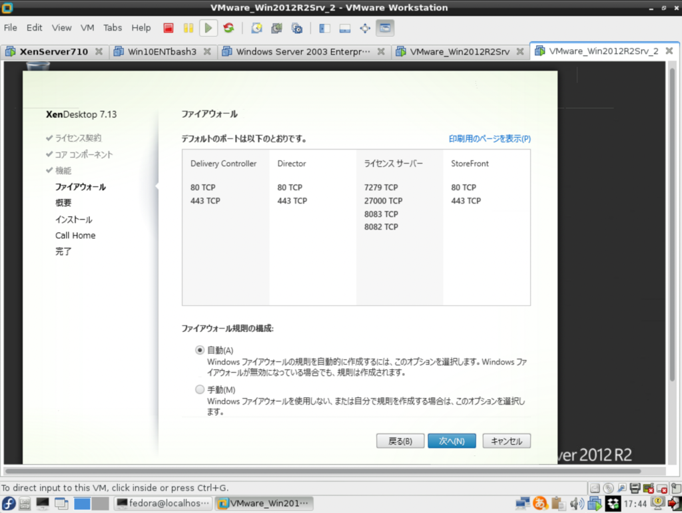Open the 印刷用のページを表示(P) link
Viewport: 682px width, 513px height.
pyautogui.click(x=490, y=138)
